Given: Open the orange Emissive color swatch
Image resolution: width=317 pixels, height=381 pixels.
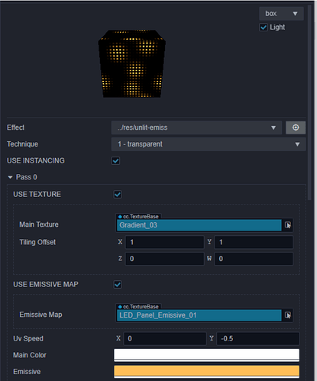Looking at the screenshot, I should [x=206, y=372].
